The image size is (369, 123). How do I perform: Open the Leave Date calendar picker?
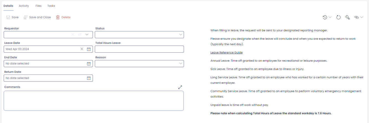[89, 49]
